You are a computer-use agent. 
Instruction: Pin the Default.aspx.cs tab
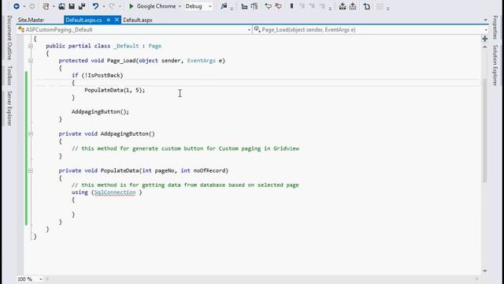pos(109,20)
